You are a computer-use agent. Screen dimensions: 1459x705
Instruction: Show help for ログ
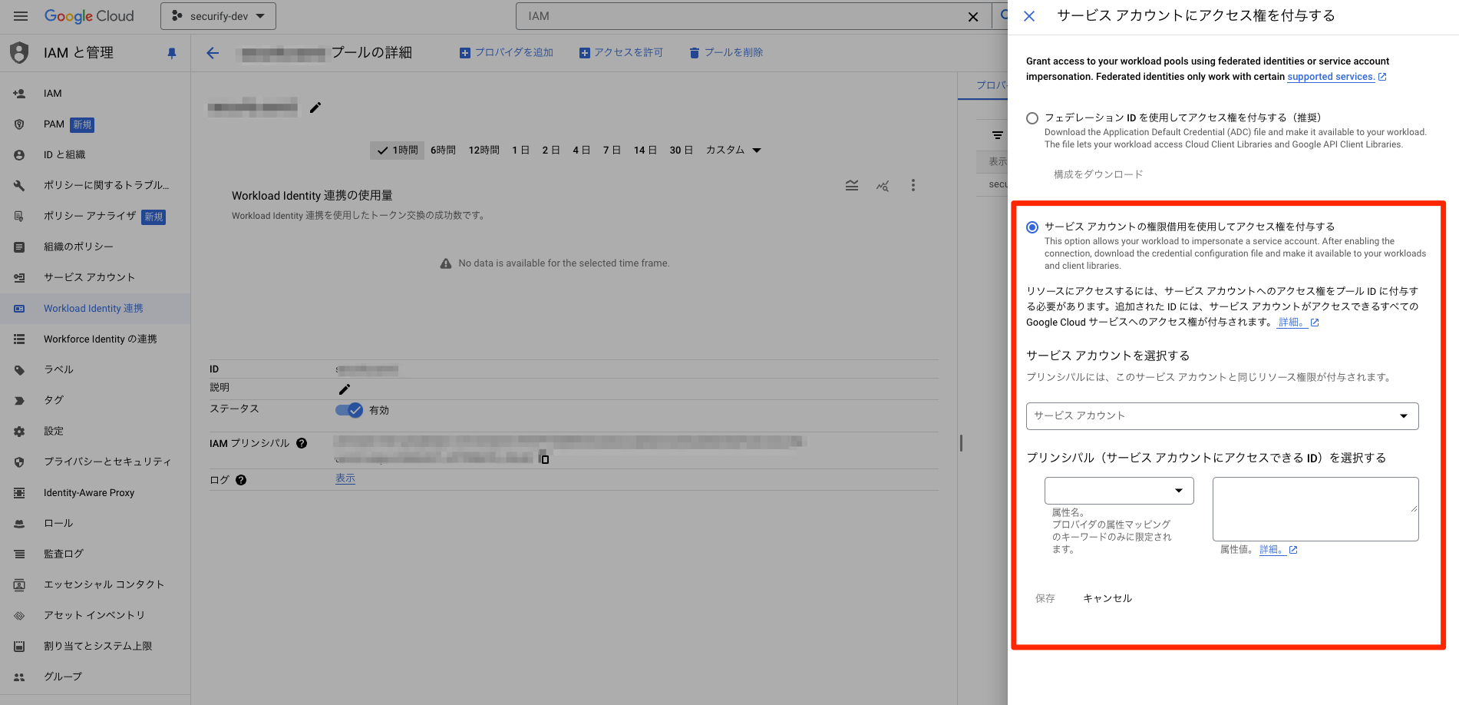pyautogui.click(x=241, y=480)
